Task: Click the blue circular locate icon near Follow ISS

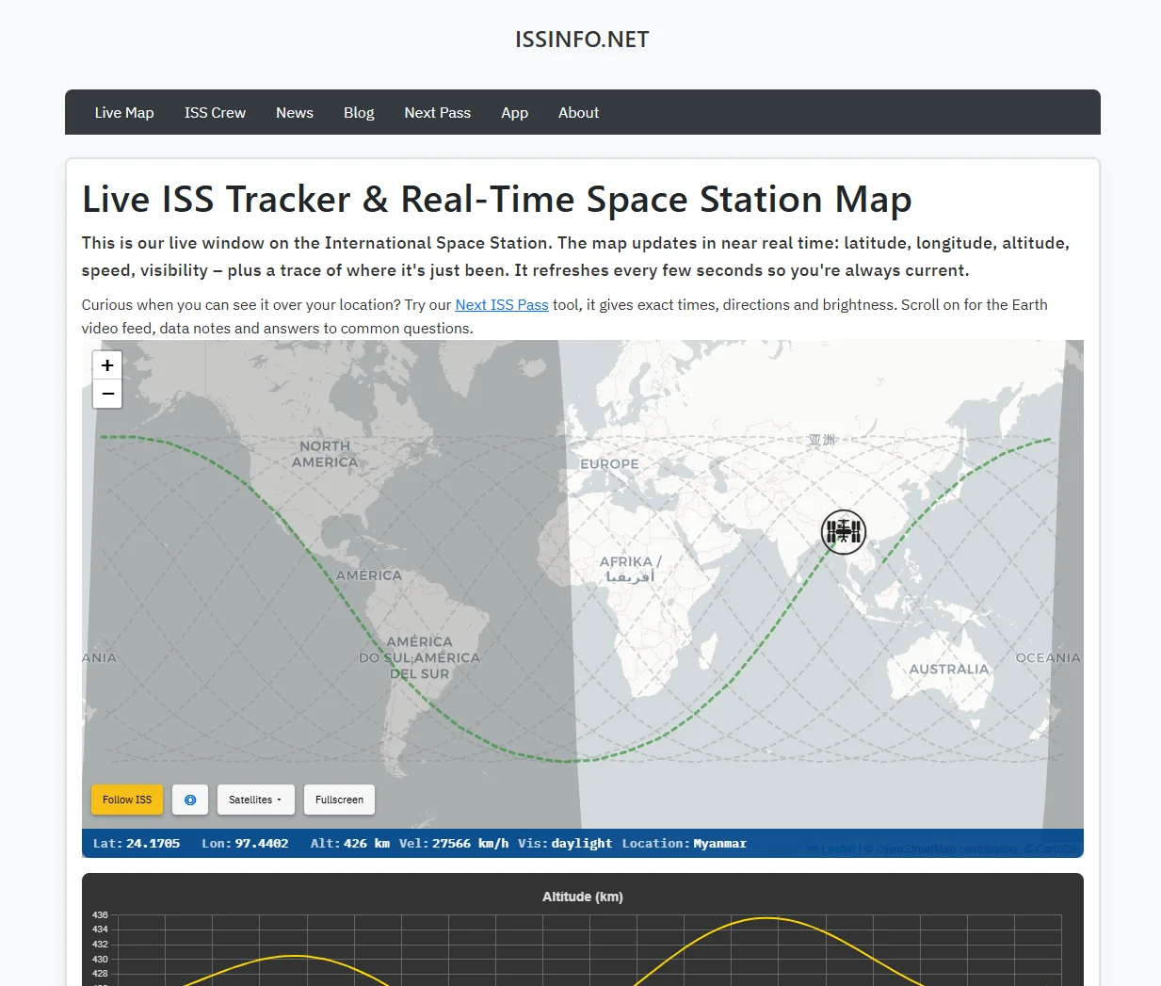Action: point(190,800)
